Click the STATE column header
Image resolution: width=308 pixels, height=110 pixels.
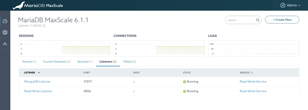[187, 73]
